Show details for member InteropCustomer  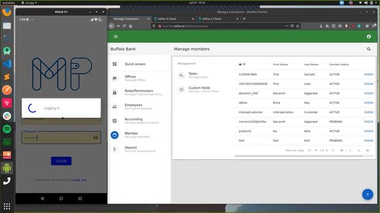(x=369, y=112)
